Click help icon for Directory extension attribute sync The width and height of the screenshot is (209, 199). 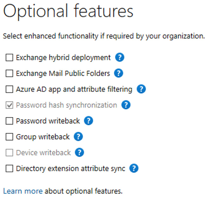click(134, 169)
